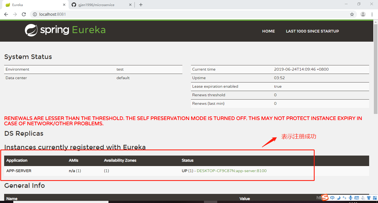Click the Status column header
Screen dimensions: 378x203
188,160
